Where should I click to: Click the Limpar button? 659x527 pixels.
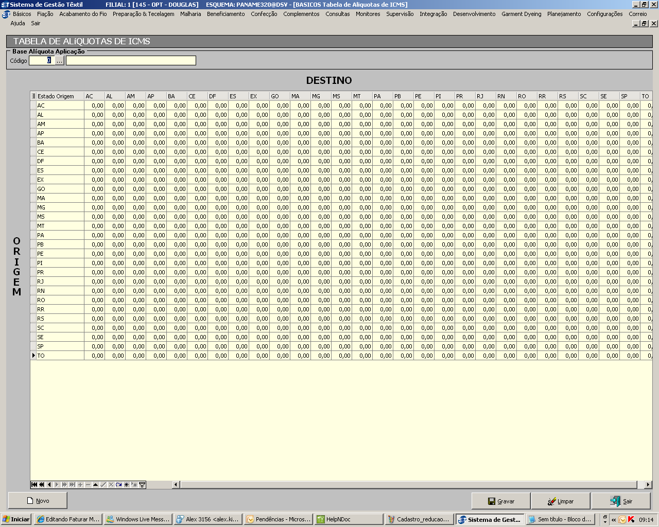[x=561, y=501]
